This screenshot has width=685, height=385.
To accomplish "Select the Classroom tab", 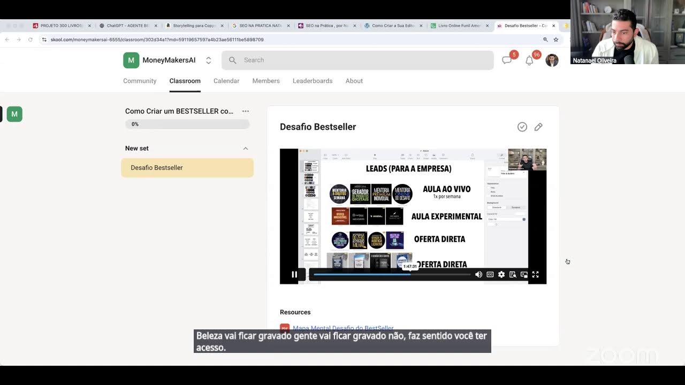I will tap(185, 81).
